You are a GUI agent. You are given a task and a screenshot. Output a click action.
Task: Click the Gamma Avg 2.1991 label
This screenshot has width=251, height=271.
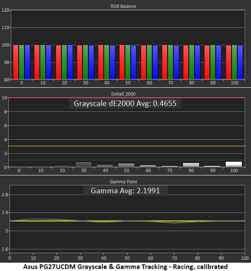tap(125, 191)
